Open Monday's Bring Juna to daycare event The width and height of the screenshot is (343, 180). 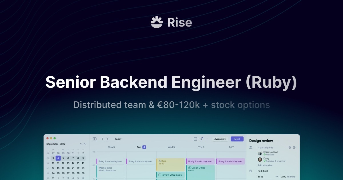[111, 161]
